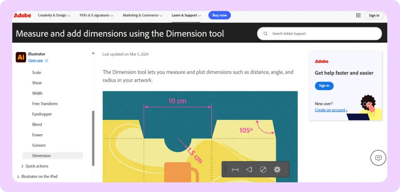This screenshot has height=192, width=400.
Task: Open the Create an account link
Action: pos(331,110)
